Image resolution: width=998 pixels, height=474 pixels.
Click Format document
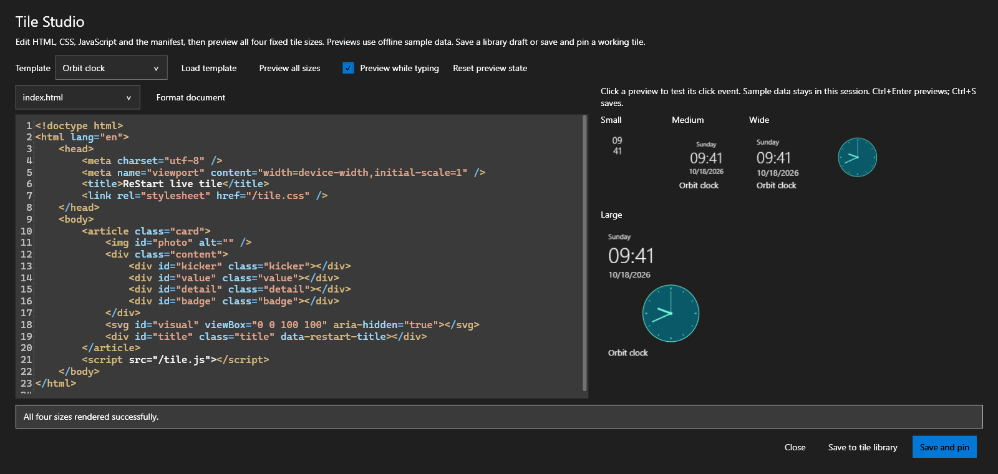[191, 97]
